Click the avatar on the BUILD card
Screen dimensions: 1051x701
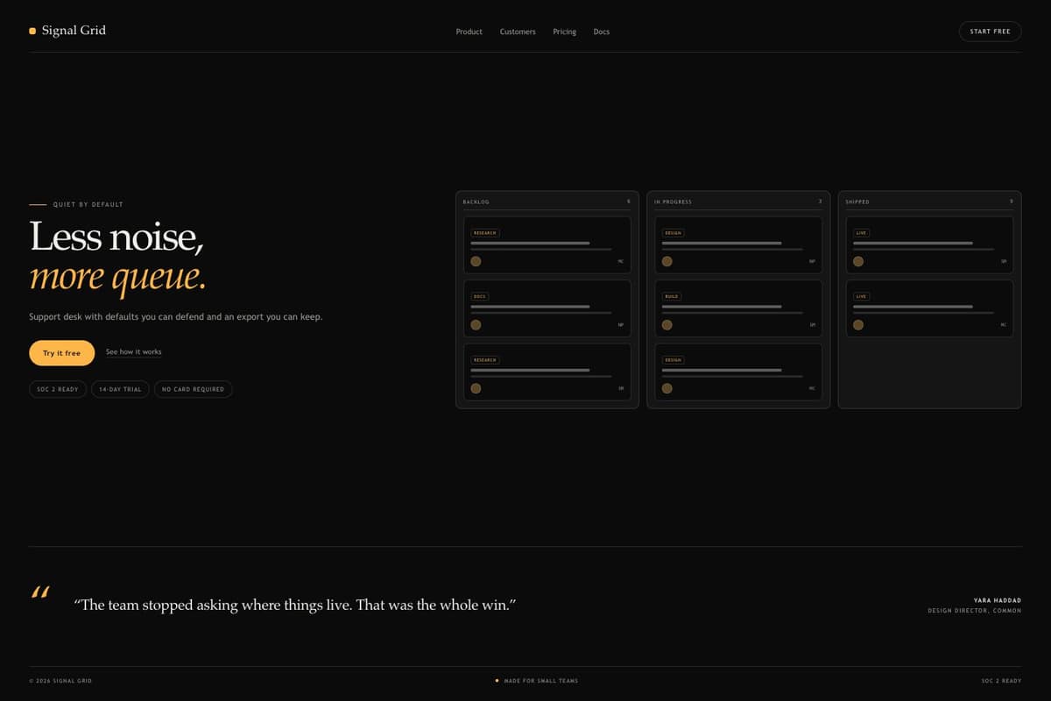click(x=667, y=325)
